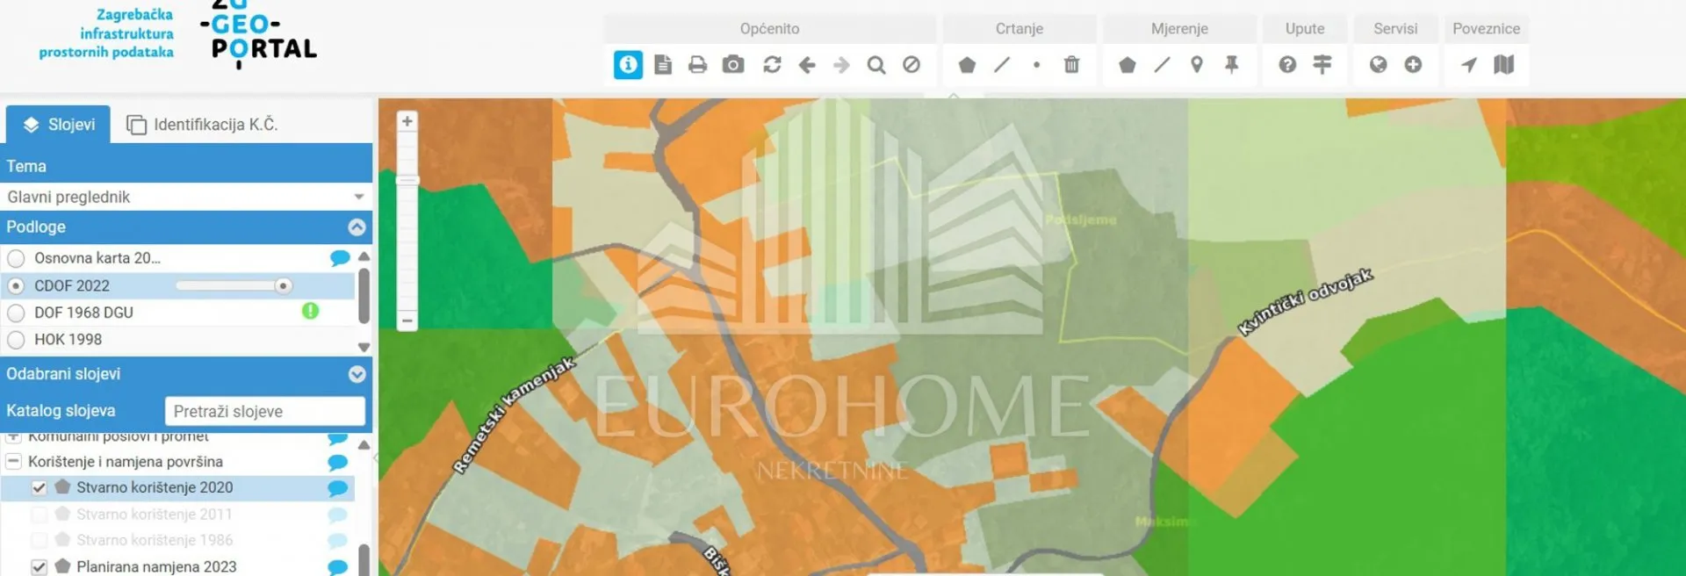Go to next map extent
This screenshot has width=1686, height=576.
click(x=841, y=65)
